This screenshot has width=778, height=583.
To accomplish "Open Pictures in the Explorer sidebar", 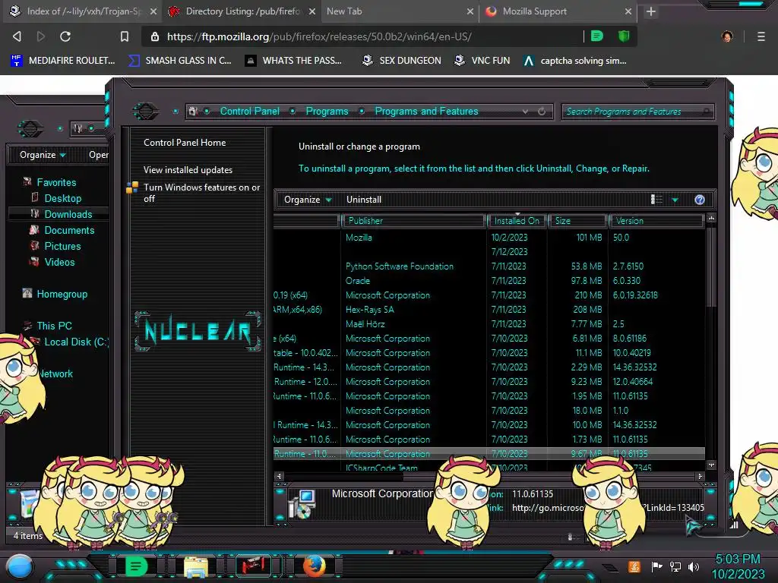I will click(x=62, y=246).
